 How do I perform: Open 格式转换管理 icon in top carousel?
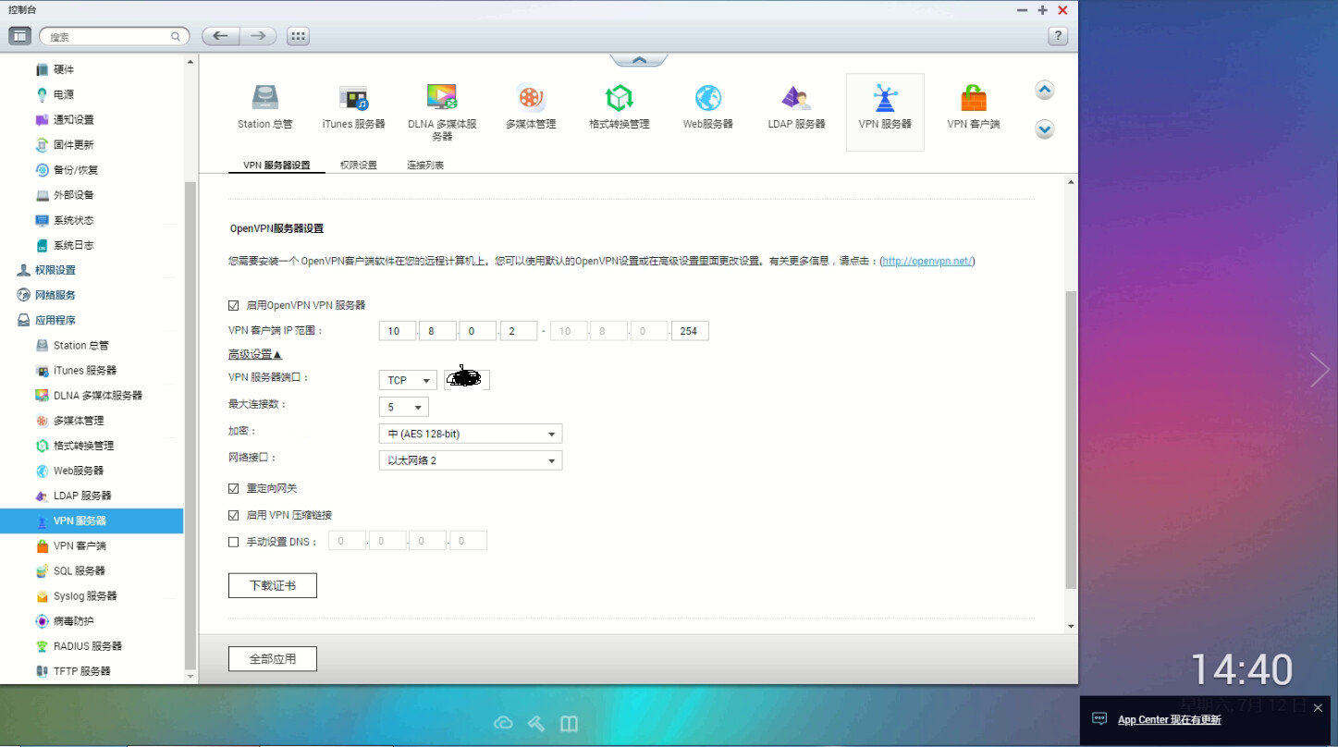coord(619,97)
